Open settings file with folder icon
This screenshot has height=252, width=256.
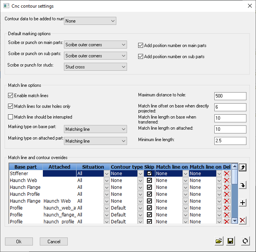coord(219,241)
